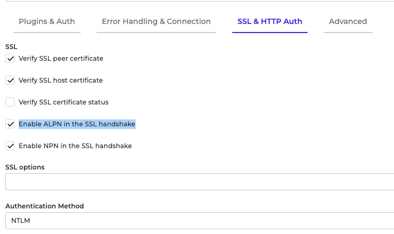Disable the ALPN in SSL handshake checkbox
This screenshot has height=234, width=394.
(x=10, y=124)
